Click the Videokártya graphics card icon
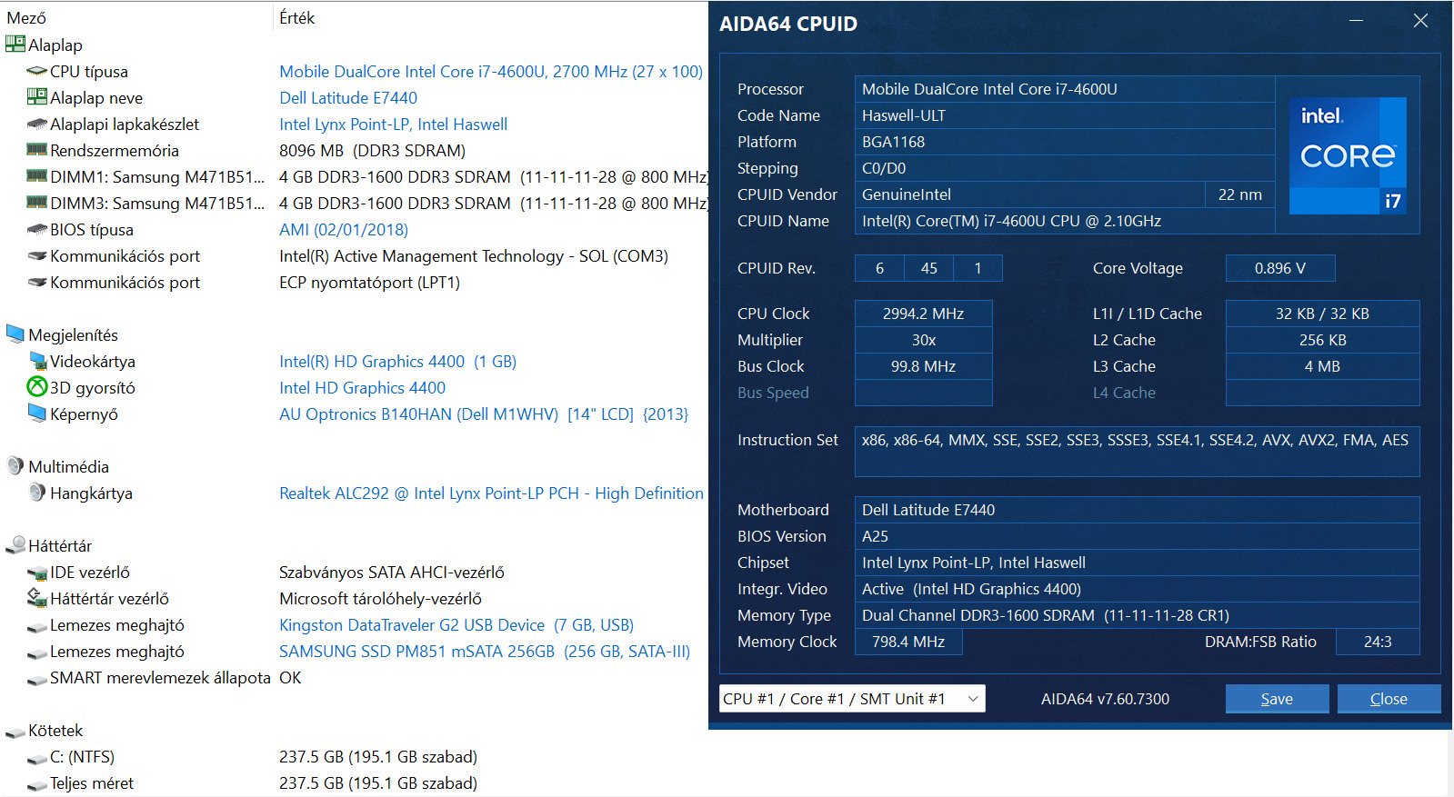 tap(37, 361)
